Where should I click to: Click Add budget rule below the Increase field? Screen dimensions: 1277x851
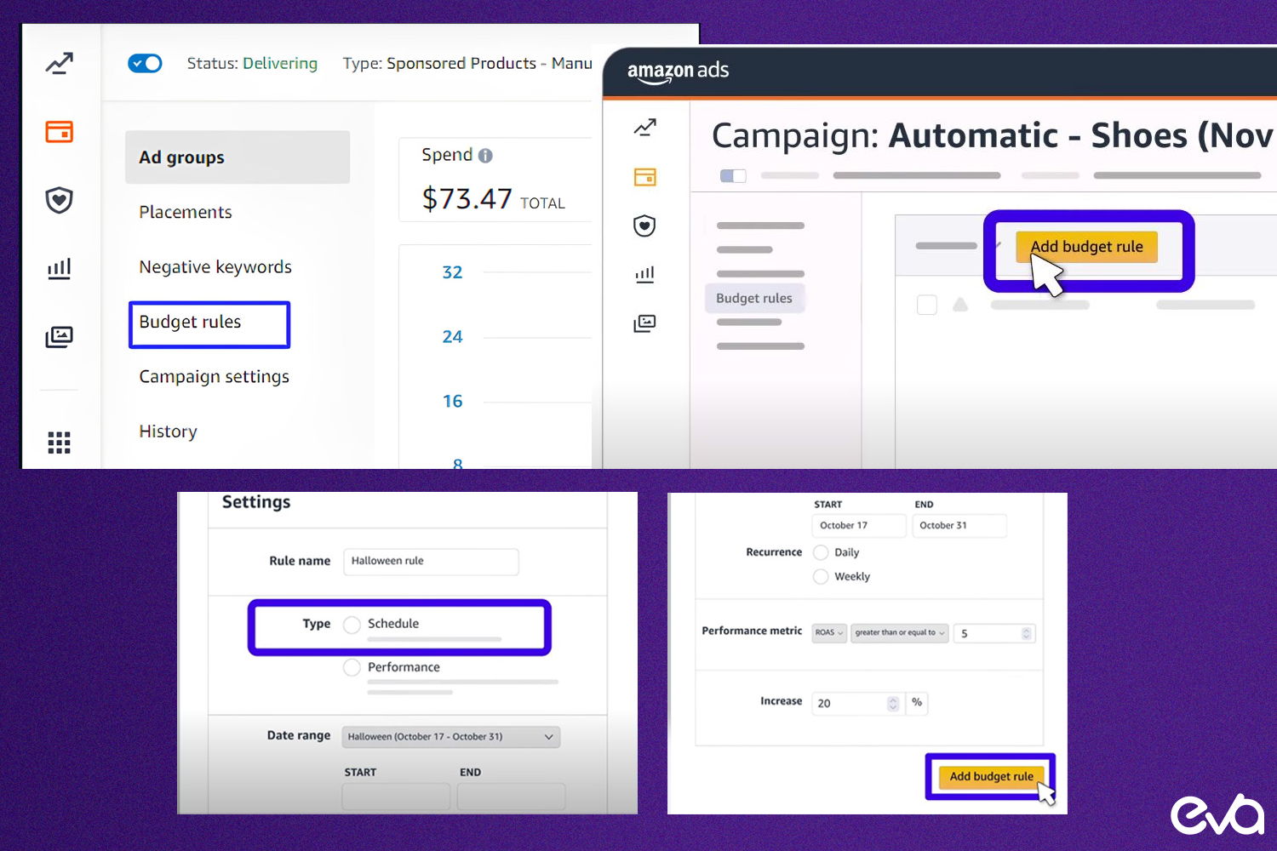[x=991, y=777]
